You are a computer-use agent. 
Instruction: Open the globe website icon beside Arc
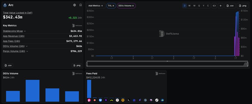click(x=74, y=5)
